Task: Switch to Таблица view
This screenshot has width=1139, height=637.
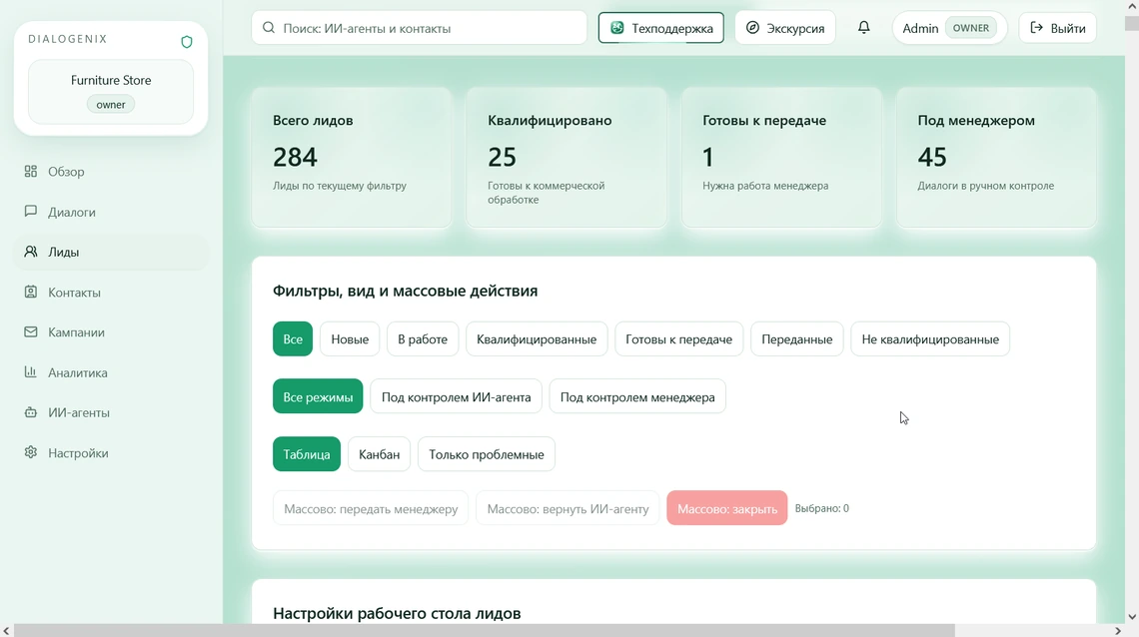Action: tap(307, 454)
